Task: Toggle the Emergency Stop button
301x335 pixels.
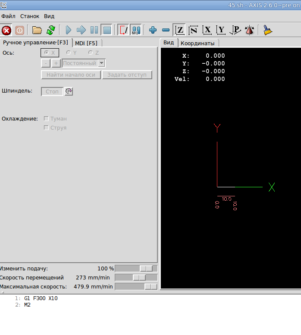Action: 6,30
